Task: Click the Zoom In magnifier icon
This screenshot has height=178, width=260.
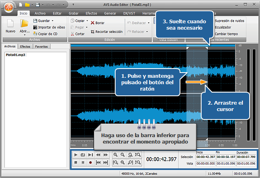Action: click(x=116, y=155)
